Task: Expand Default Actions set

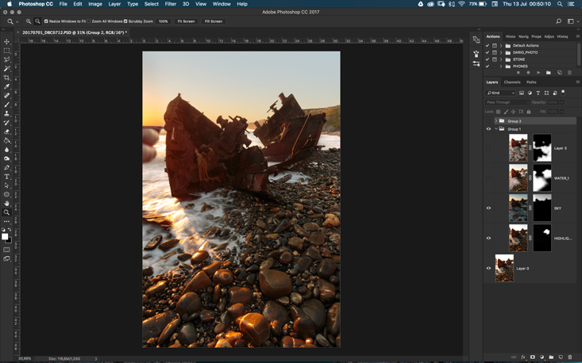Action: [501, 45]
